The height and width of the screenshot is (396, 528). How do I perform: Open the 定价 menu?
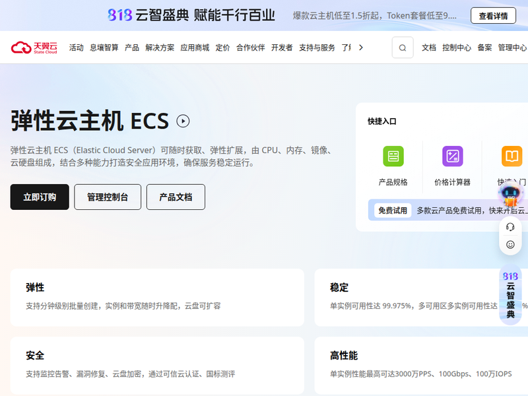tap(222, 48)
